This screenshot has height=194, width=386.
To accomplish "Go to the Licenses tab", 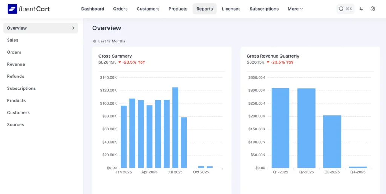I will [231, 9].
